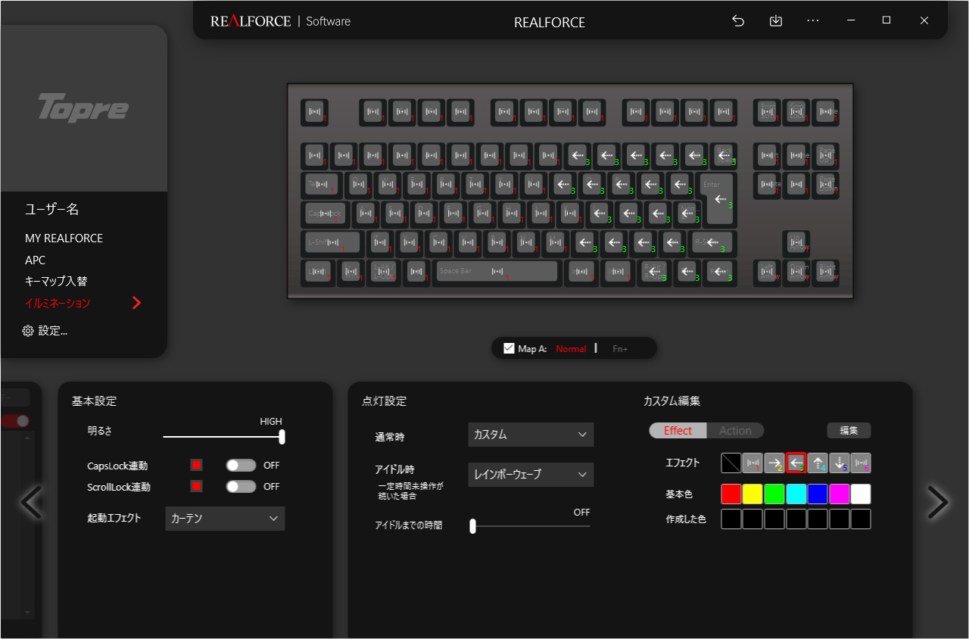Screen dimensions: 969x639
Task: Click the Down Arrow key on keyboard
Action: (x=796, y=272)
